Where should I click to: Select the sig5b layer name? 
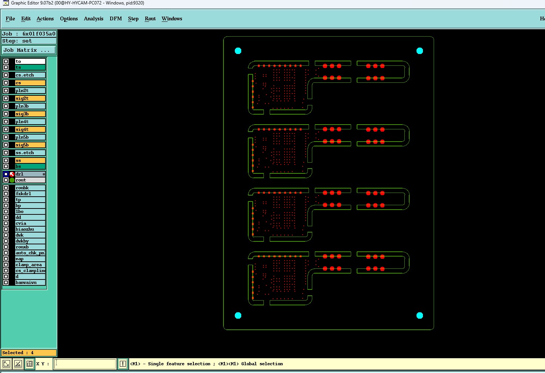(30, 145)
